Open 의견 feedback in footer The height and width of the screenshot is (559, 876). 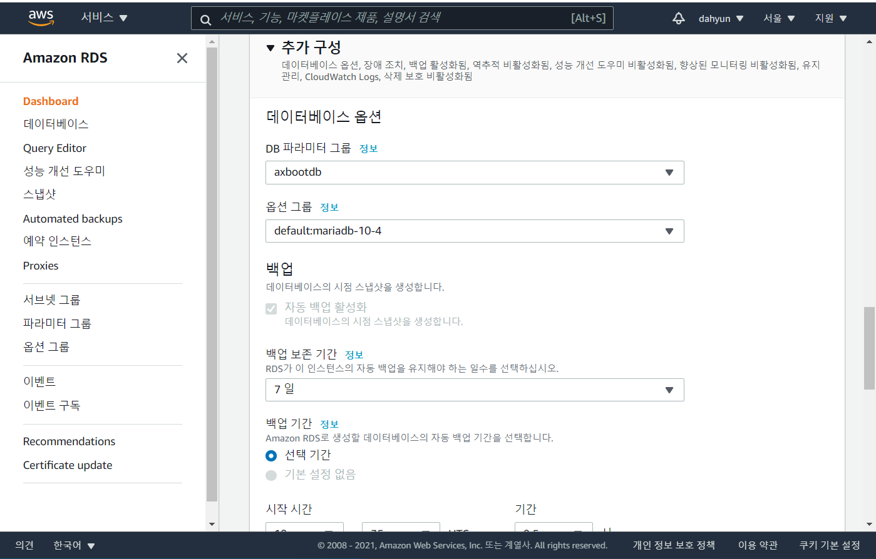pos(24,545)
